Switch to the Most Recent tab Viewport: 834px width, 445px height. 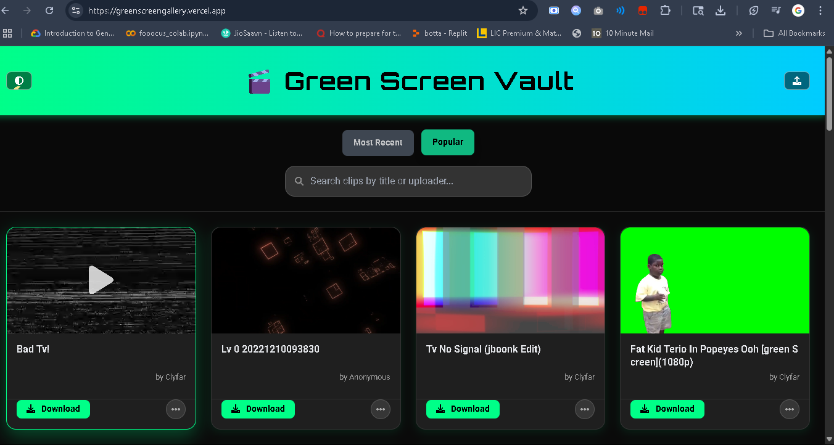[x=378, y=142]
